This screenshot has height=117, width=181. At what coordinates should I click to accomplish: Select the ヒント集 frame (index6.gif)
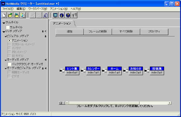point(72,71)
